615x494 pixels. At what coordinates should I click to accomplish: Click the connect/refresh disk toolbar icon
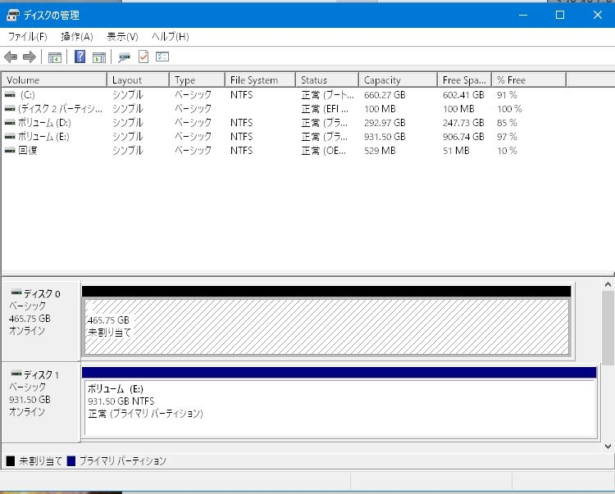[125, 57]
